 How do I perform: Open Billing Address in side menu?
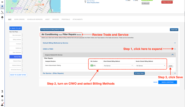click(x=16, y=39)
